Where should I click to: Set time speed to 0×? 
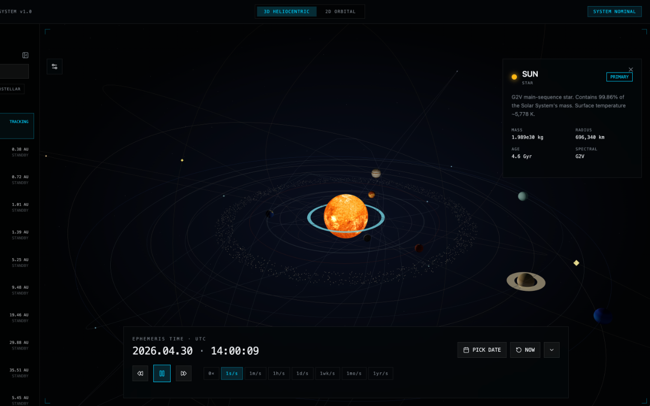pyautogui.click(x=211, y=374)
